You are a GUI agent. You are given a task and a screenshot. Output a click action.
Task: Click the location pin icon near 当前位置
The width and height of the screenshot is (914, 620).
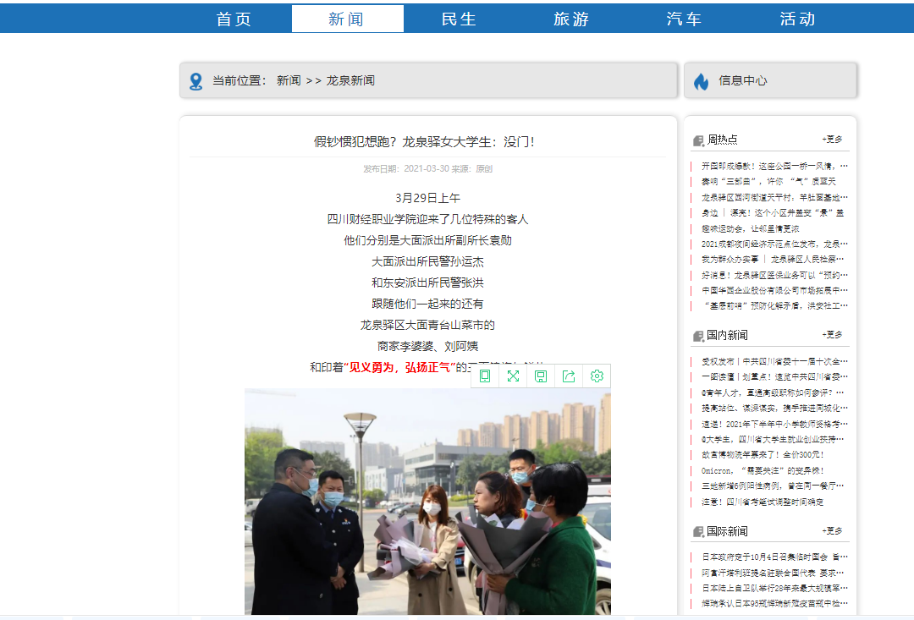point(195,81)
